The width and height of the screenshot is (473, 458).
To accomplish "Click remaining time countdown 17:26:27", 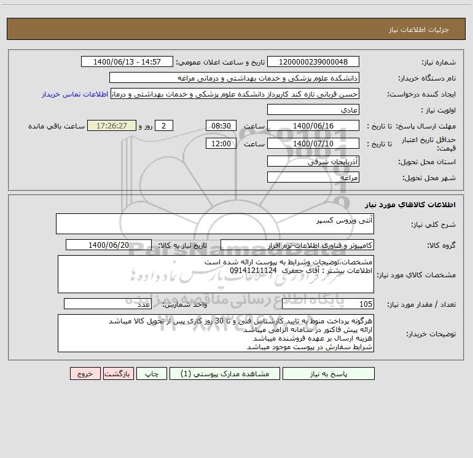I will point(112,125).
